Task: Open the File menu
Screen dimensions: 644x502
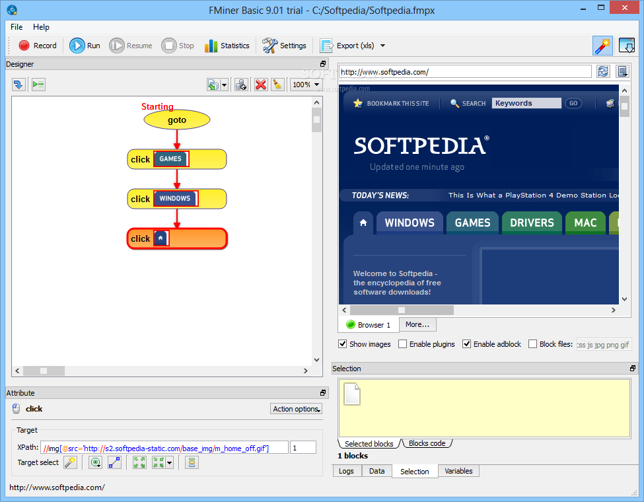Action: (x=17, y=27)
